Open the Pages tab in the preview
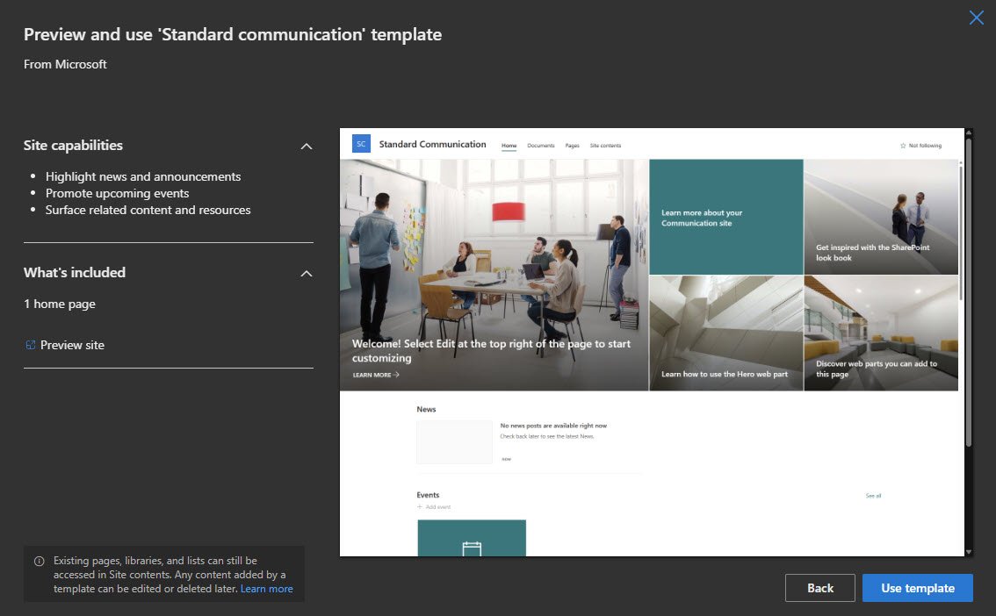This screenshot has width=996, height=616. pos(572,146)
